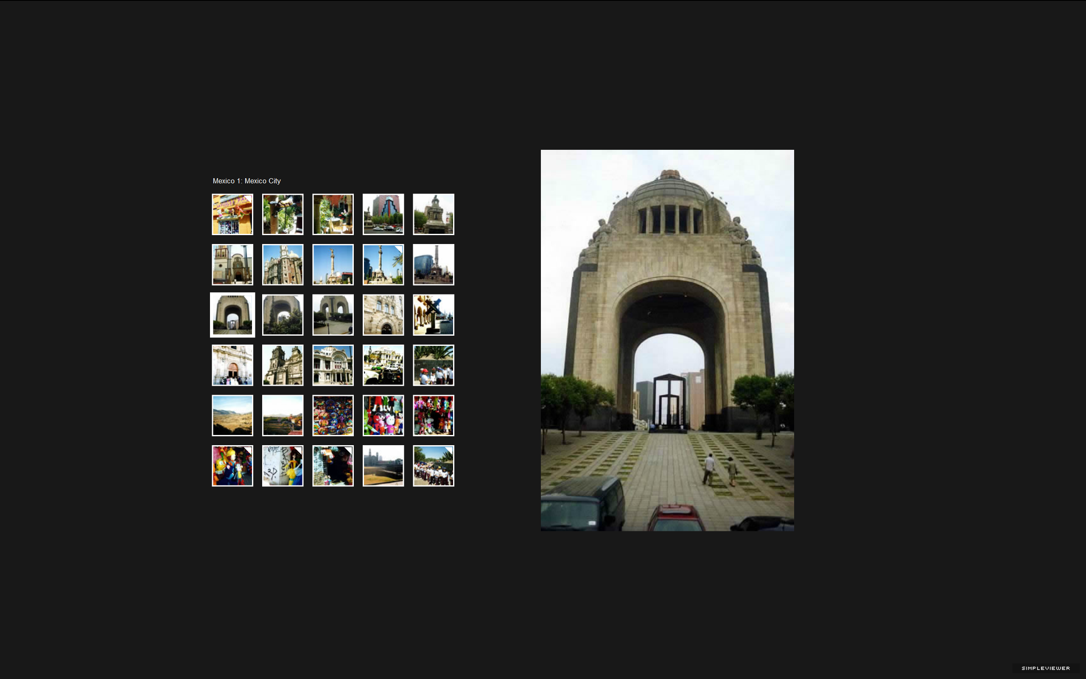Open the SpongeBob piñata figures thumbnail
The image size is (1086, 679).
232,466
